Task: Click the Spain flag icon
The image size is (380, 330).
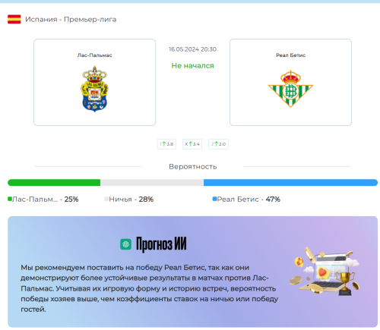Action: [14, 19]
